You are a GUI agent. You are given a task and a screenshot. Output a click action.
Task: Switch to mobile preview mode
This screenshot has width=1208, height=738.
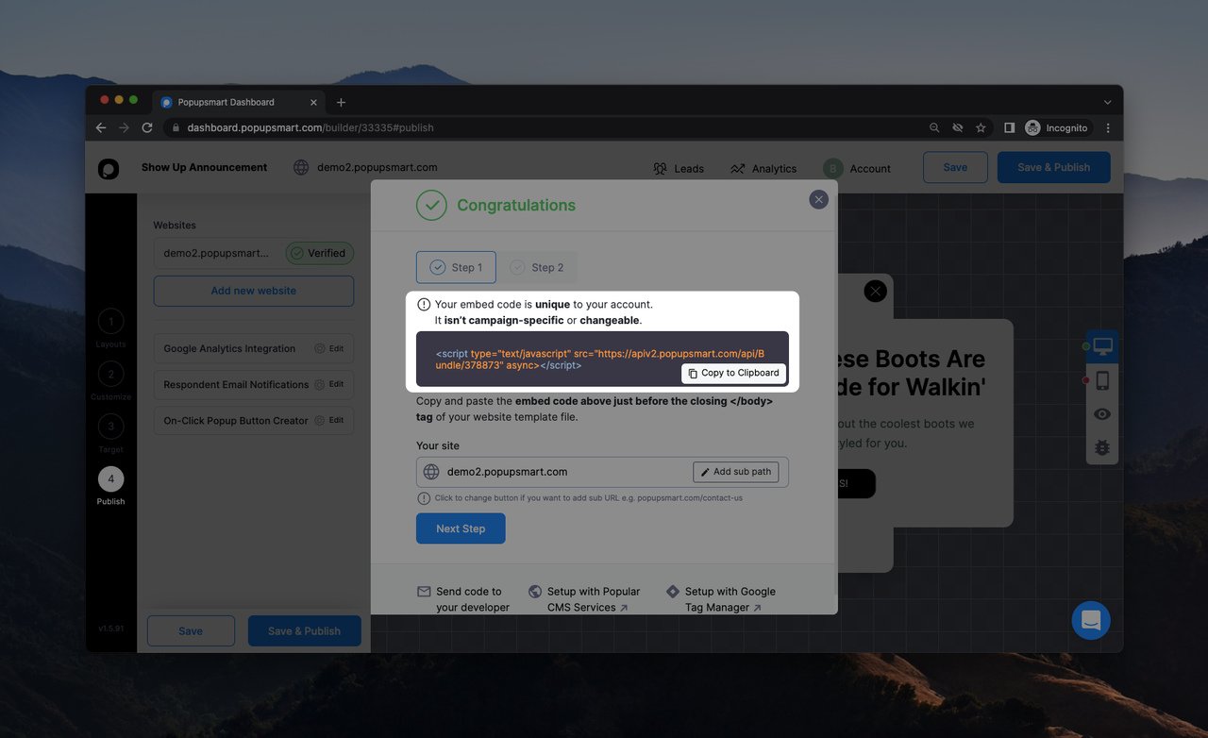(x=1102, y=380)
